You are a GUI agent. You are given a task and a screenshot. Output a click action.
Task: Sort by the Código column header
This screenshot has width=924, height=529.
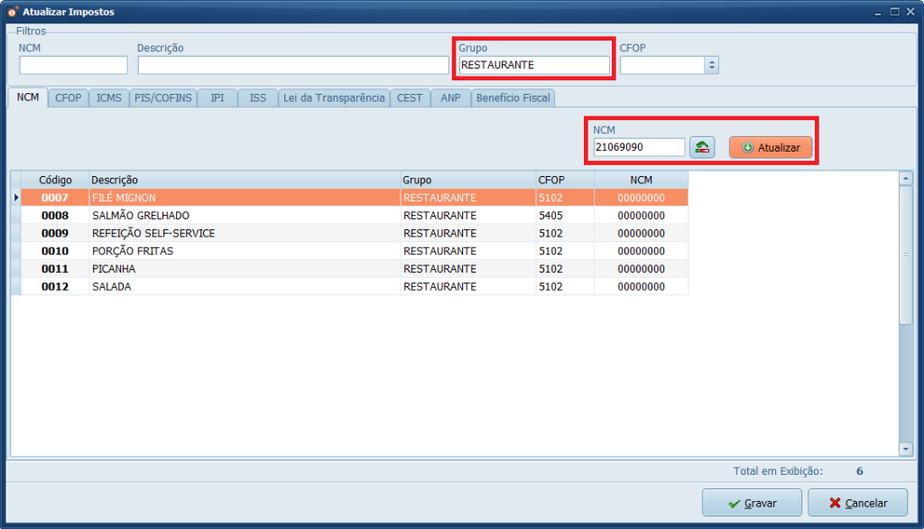coord(55,181)
